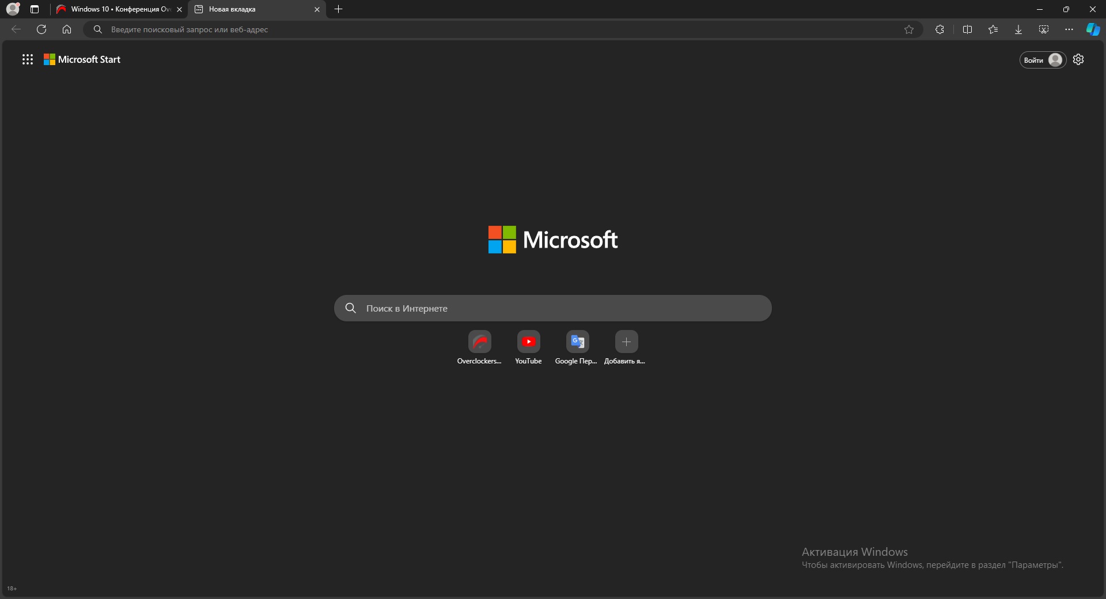Close the browser window
This screenshot has height=599, width=1106.
pos(1093,9)
